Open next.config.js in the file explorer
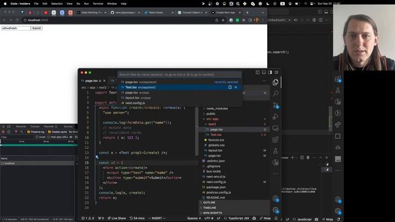 [x=216, y=182]
